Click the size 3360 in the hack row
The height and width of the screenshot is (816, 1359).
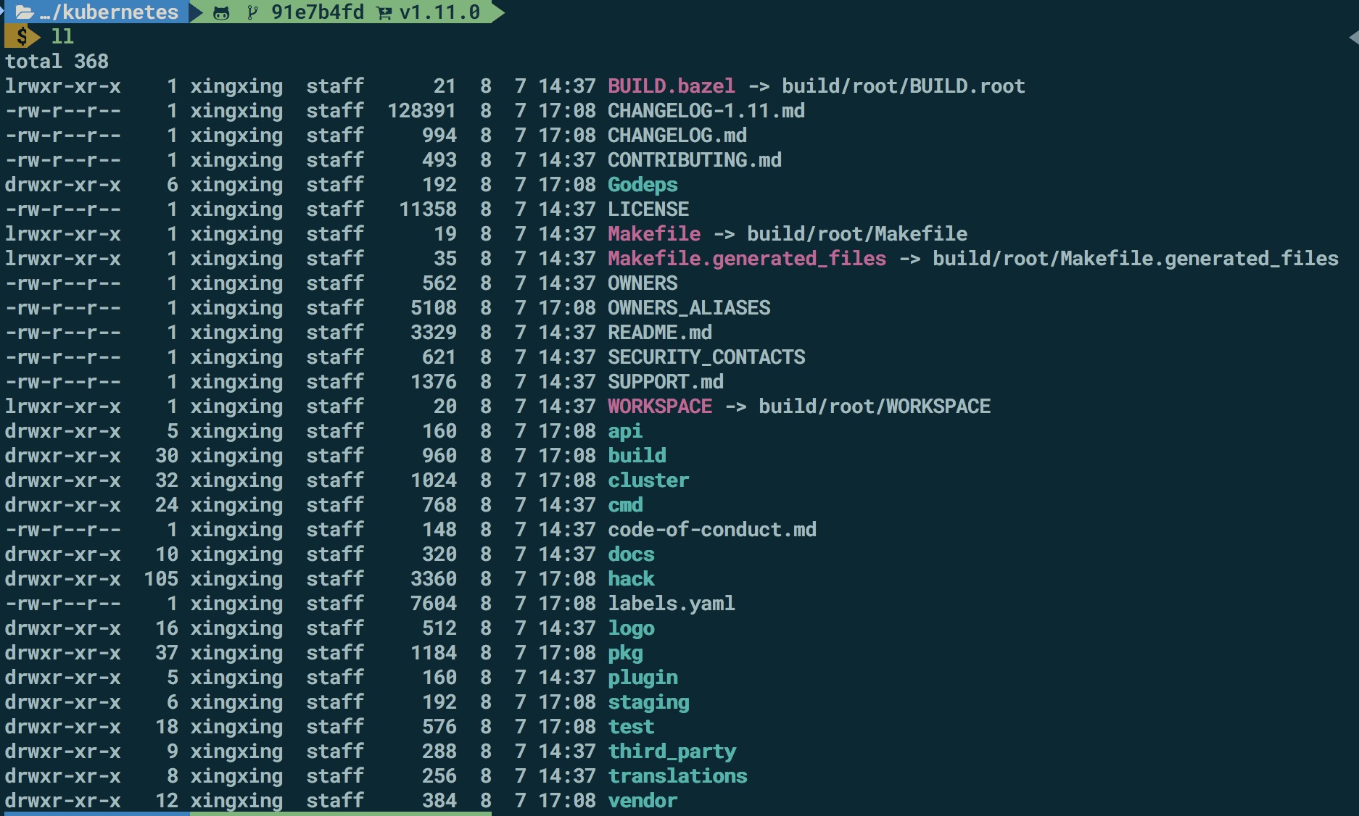[434, 578]
